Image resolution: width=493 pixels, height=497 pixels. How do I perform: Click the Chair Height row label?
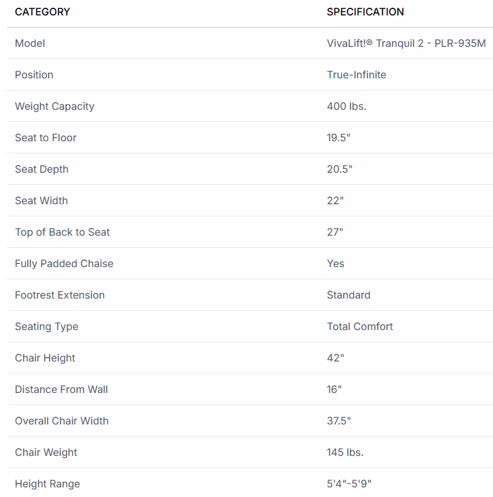point(45,358)
